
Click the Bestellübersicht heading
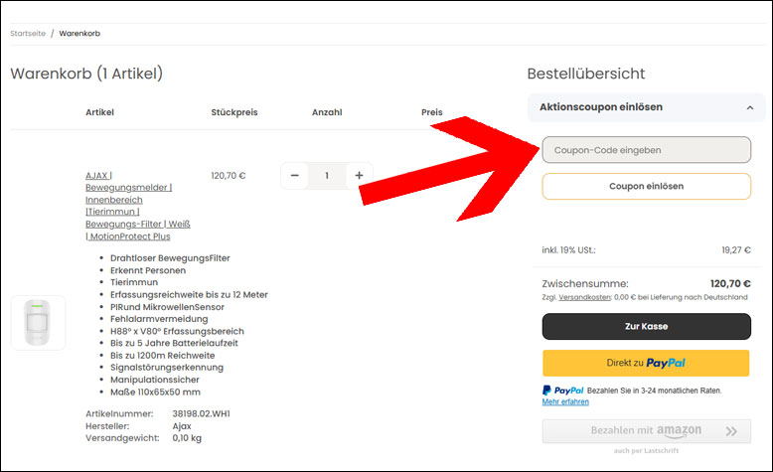[585, 74]
